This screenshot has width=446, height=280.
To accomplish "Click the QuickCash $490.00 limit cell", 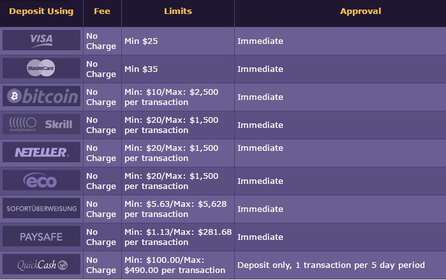I will [178, 265].
